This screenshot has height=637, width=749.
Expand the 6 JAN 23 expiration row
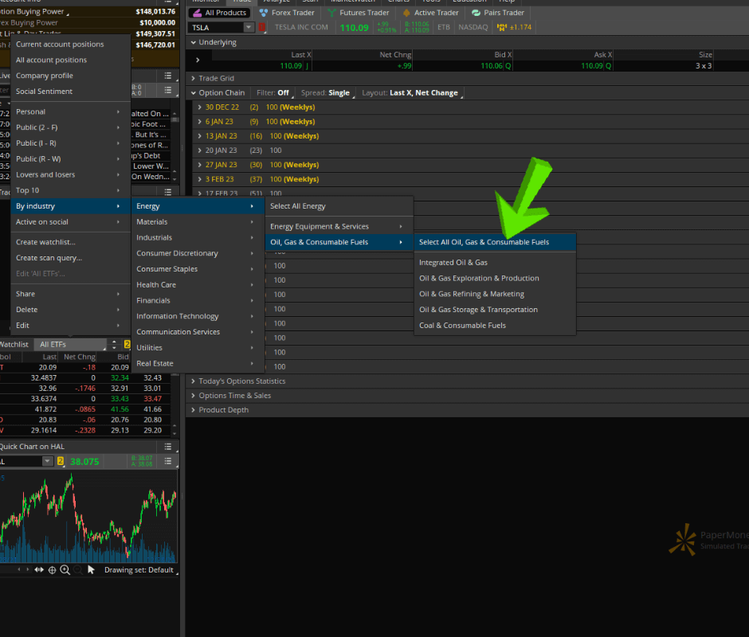click(200, 121)
